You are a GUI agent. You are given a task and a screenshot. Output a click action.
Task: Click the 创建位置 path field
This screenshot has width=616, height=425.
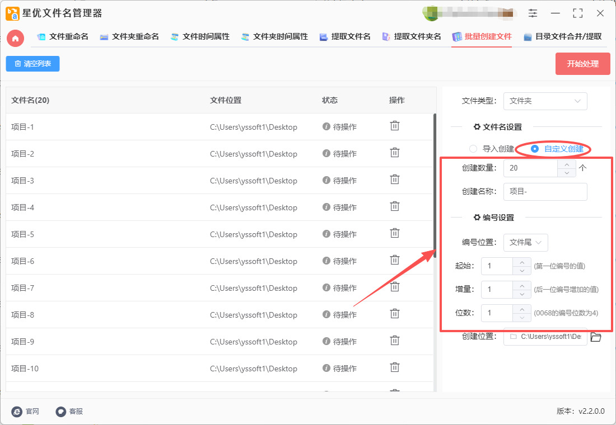coord(545,337)
